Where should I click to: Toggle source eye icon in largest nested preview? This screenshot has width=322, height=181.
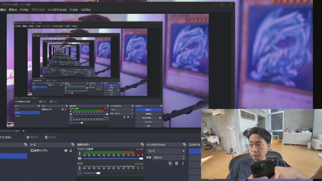coord(63,109)
